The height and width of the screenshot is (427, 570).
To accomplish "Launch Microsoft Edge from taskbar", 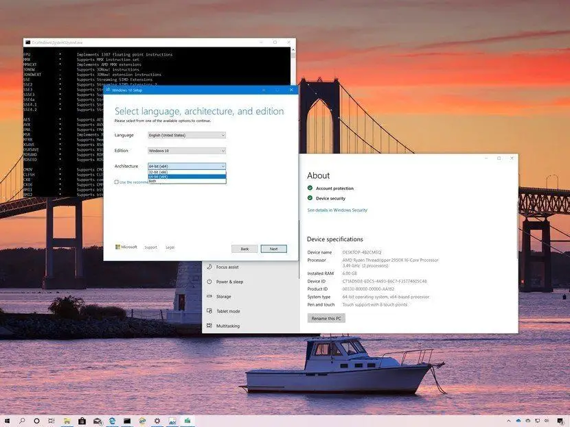I will [113, 421].
